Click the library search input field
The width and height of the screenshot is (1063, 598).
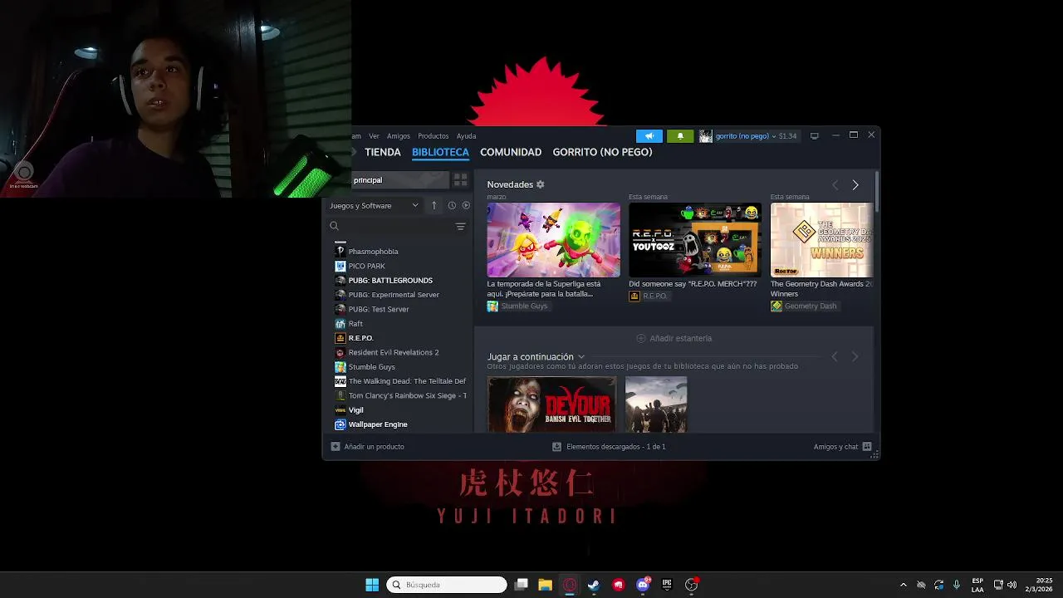tap(396, 226)
